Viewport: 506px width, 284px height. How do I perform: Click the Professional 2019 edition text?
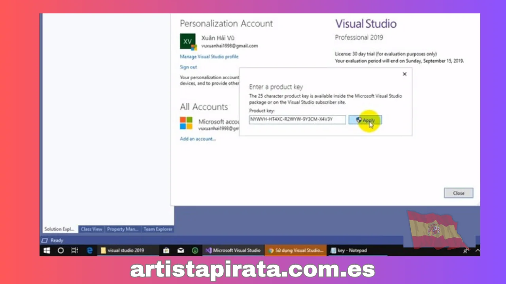tap(359, 37)
